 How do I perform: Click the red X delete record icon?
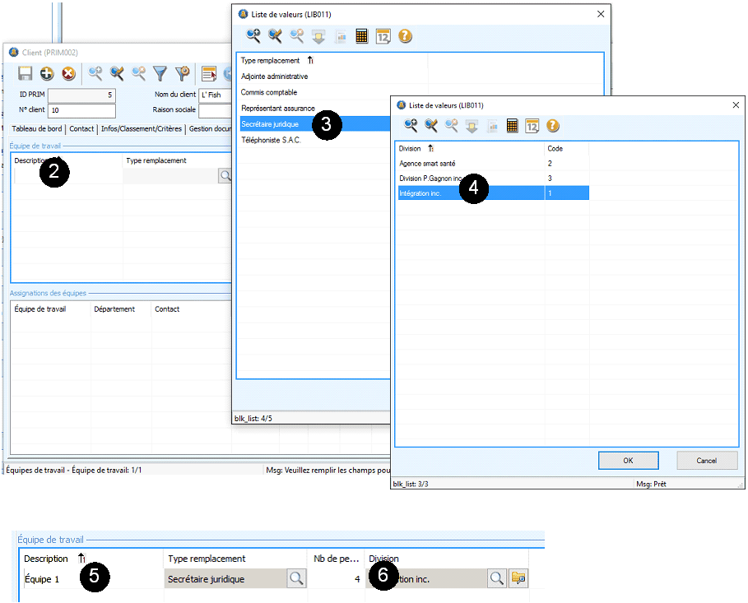pyautogui.click(x=68, y=74)
